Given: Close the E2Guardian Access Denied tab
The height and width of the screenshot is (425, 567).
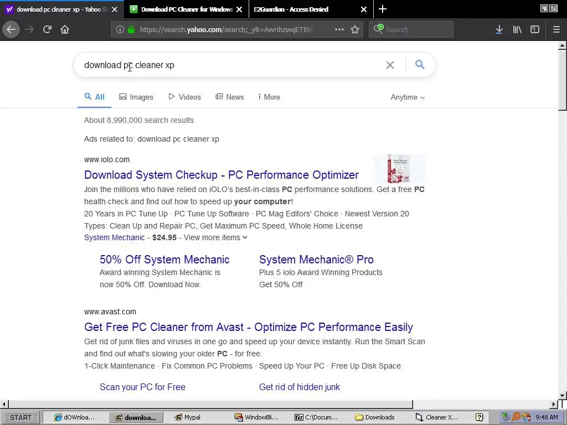Looking at the screenshot, I should click(364, 9).
